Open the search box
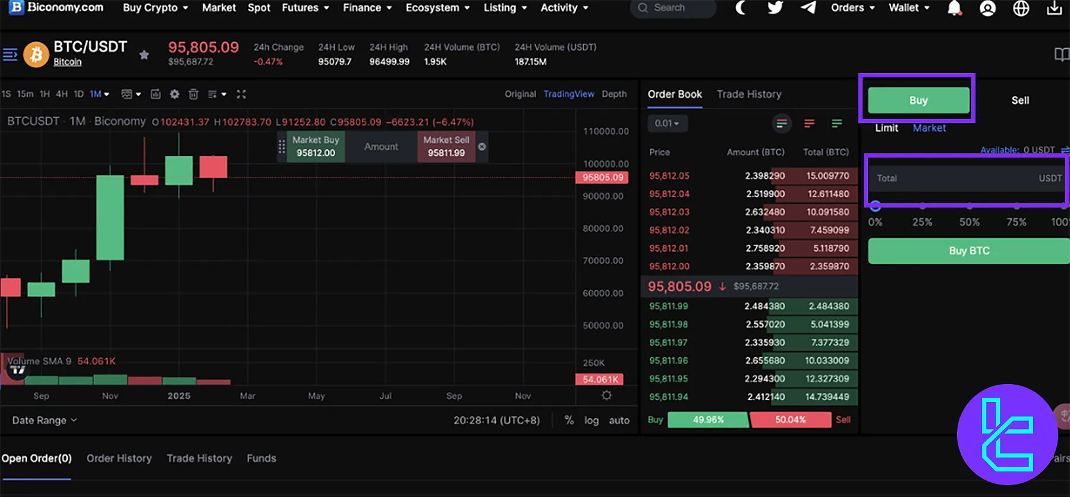Viewport: 1070px width, 497px height. click(673, 8)
